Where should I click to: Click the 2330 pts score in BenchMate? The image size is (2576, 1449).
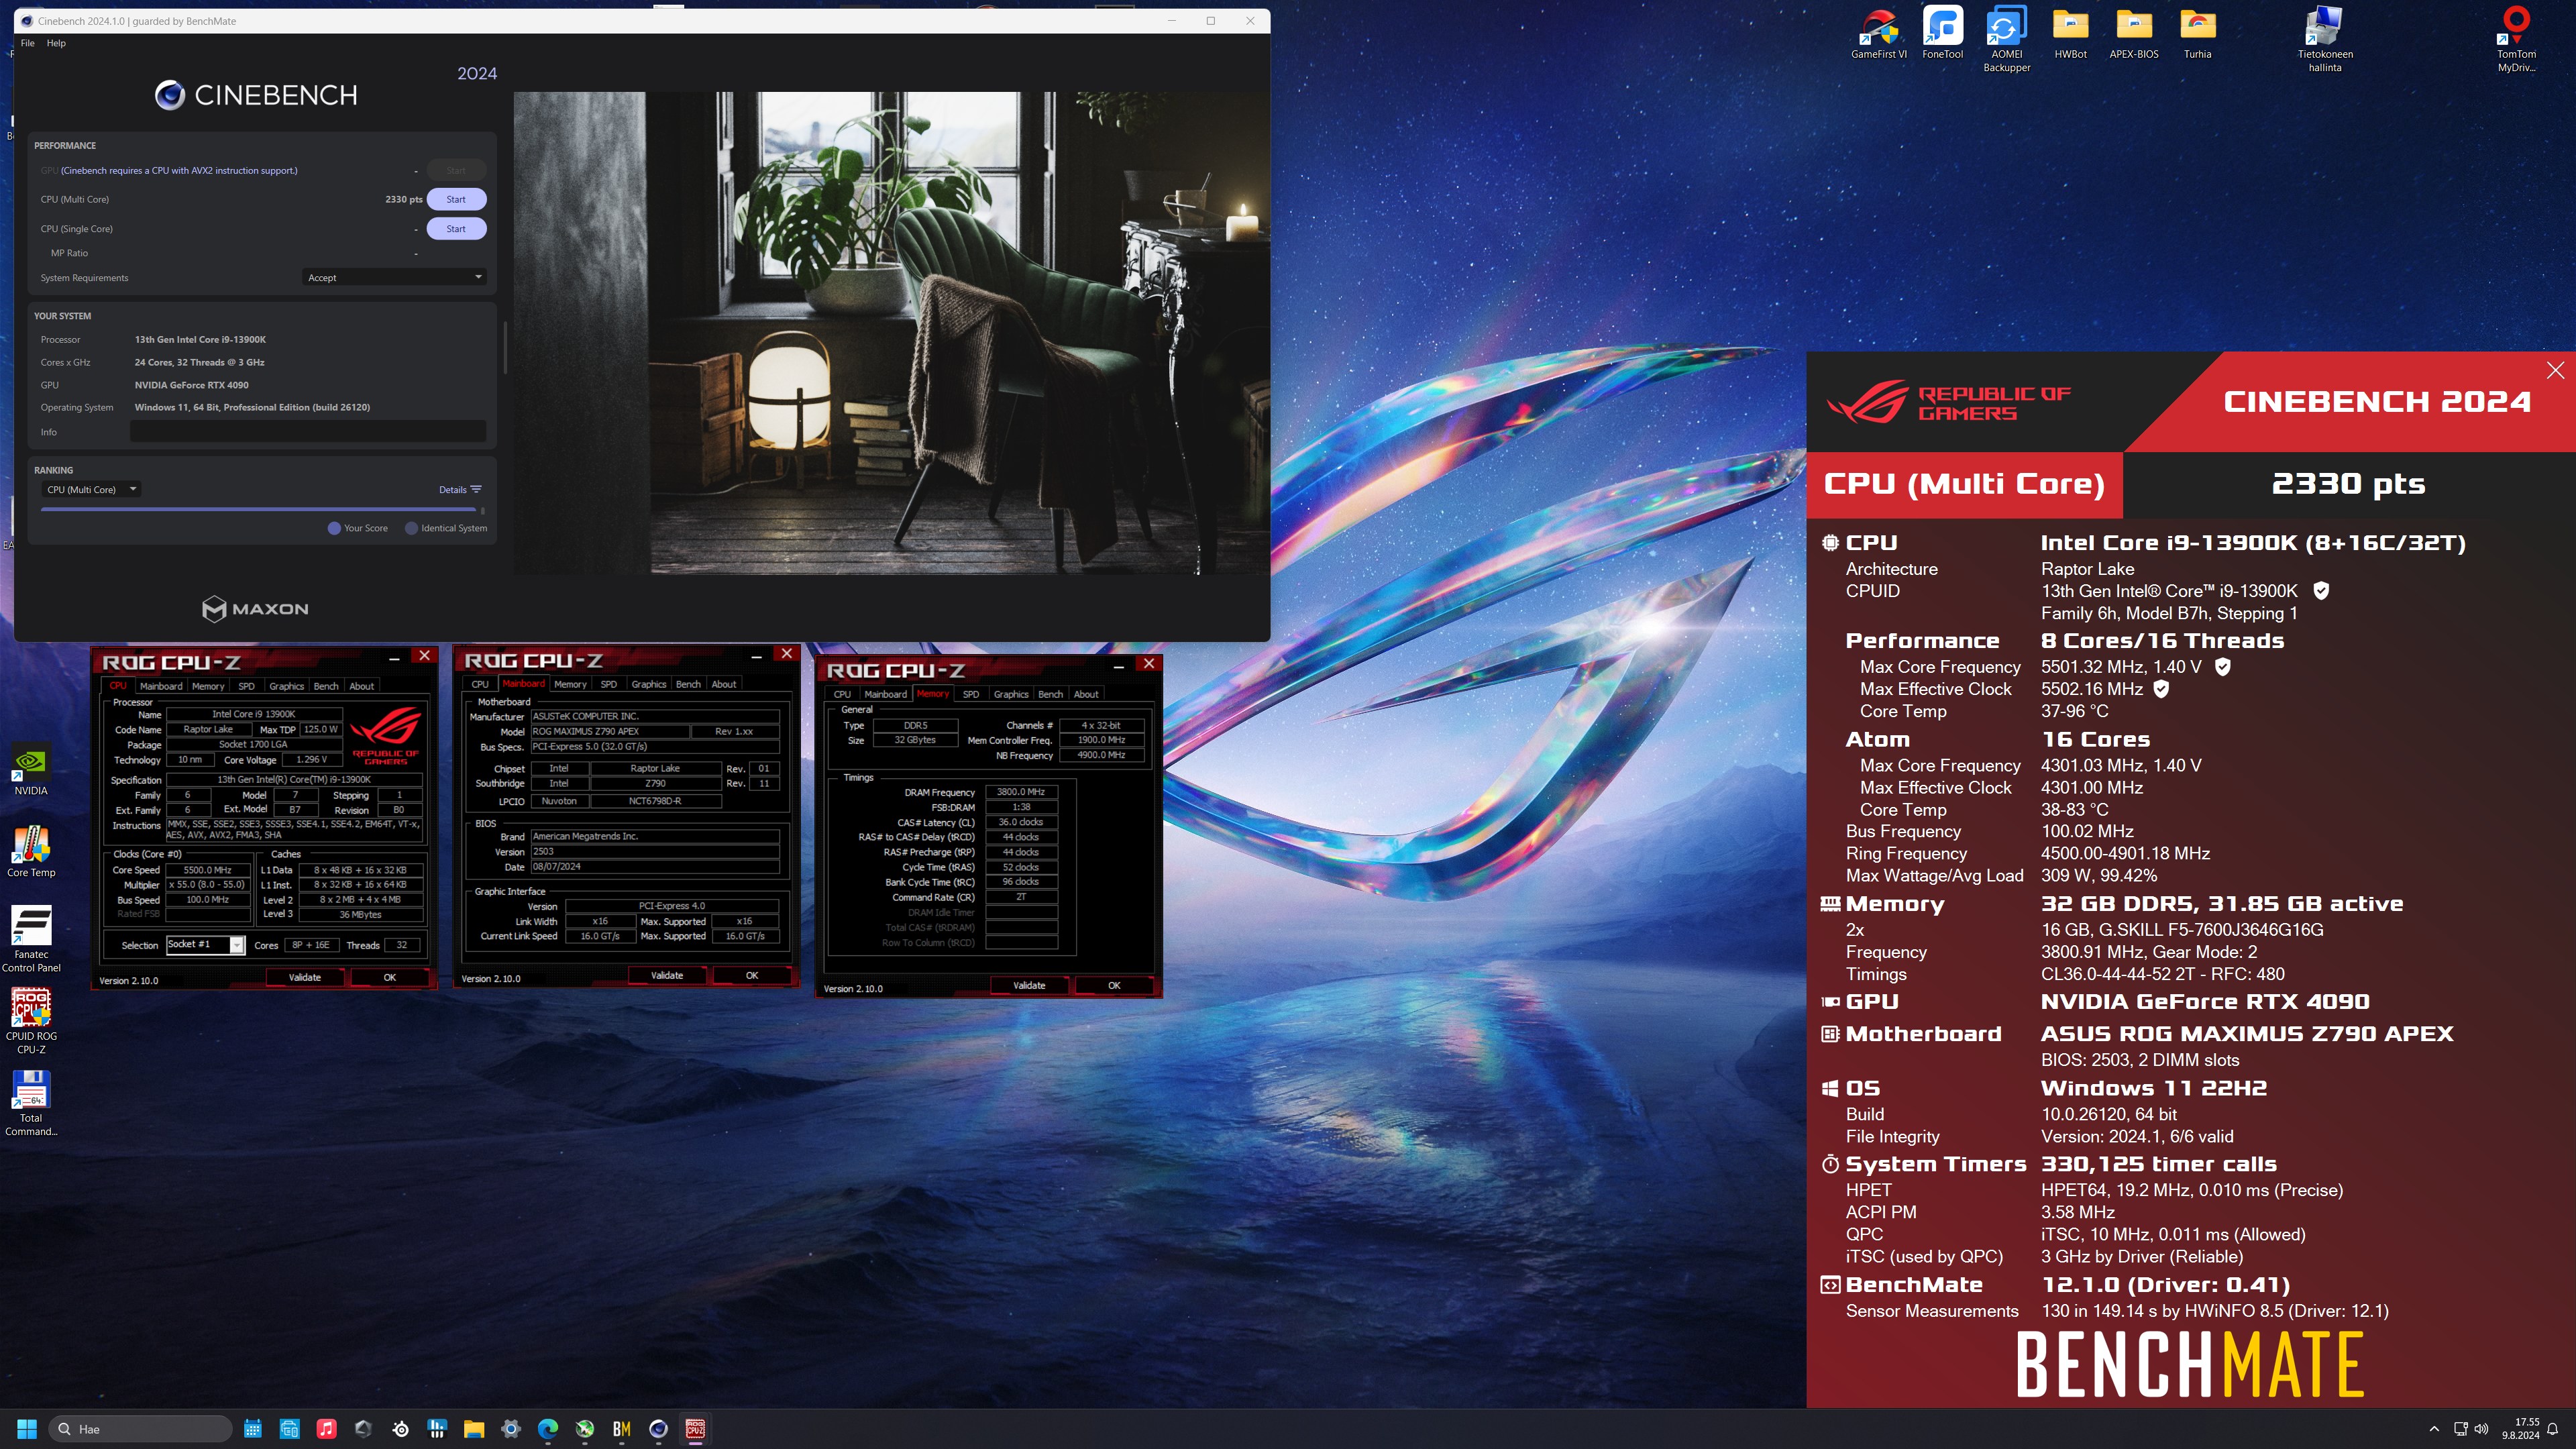2348,484
